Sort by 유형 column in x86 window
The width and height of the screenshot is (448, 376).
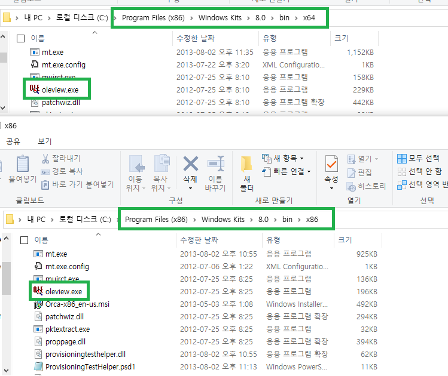click(x=273, y=240)
